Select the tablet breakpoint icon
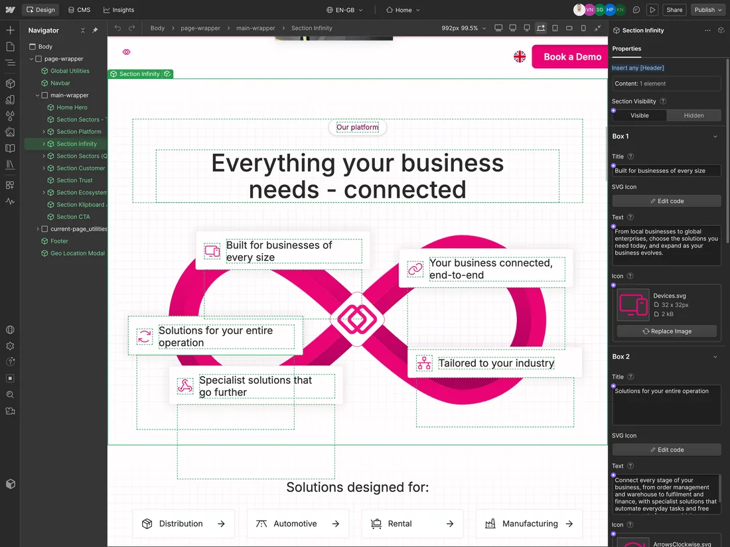730x547 pixels. pyautogui.click(x=555, y=28)
